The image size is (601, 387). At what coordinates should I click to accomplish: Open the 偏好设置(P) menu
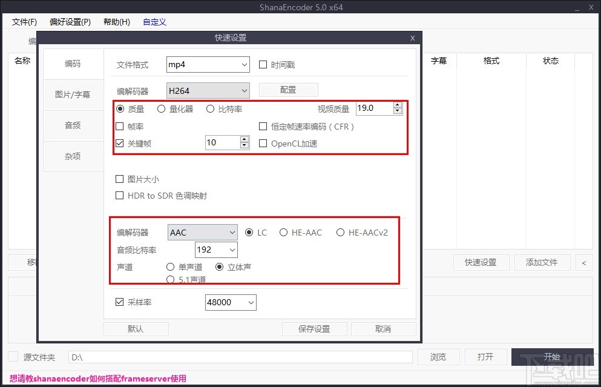pos(70,22)
